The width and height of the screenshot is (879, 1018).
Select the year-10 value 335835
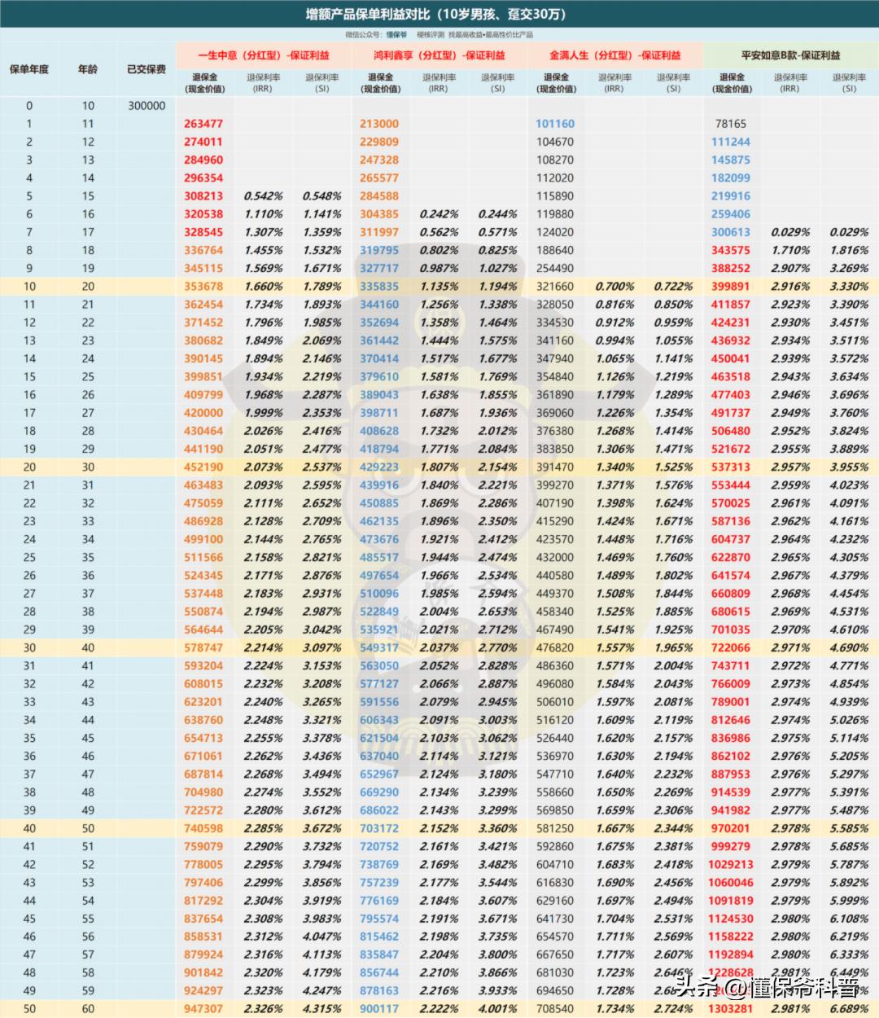point(379,287)
